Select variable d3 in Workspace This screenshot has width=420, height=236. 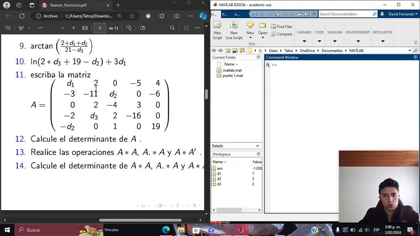(219, 184)
